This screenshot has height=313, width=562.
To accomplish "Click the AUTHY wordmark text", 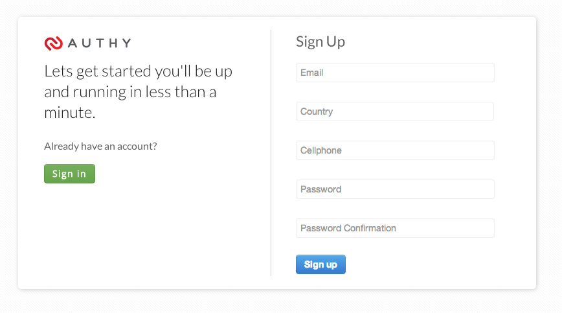I will pyautogui.click(x=99, y=43).
